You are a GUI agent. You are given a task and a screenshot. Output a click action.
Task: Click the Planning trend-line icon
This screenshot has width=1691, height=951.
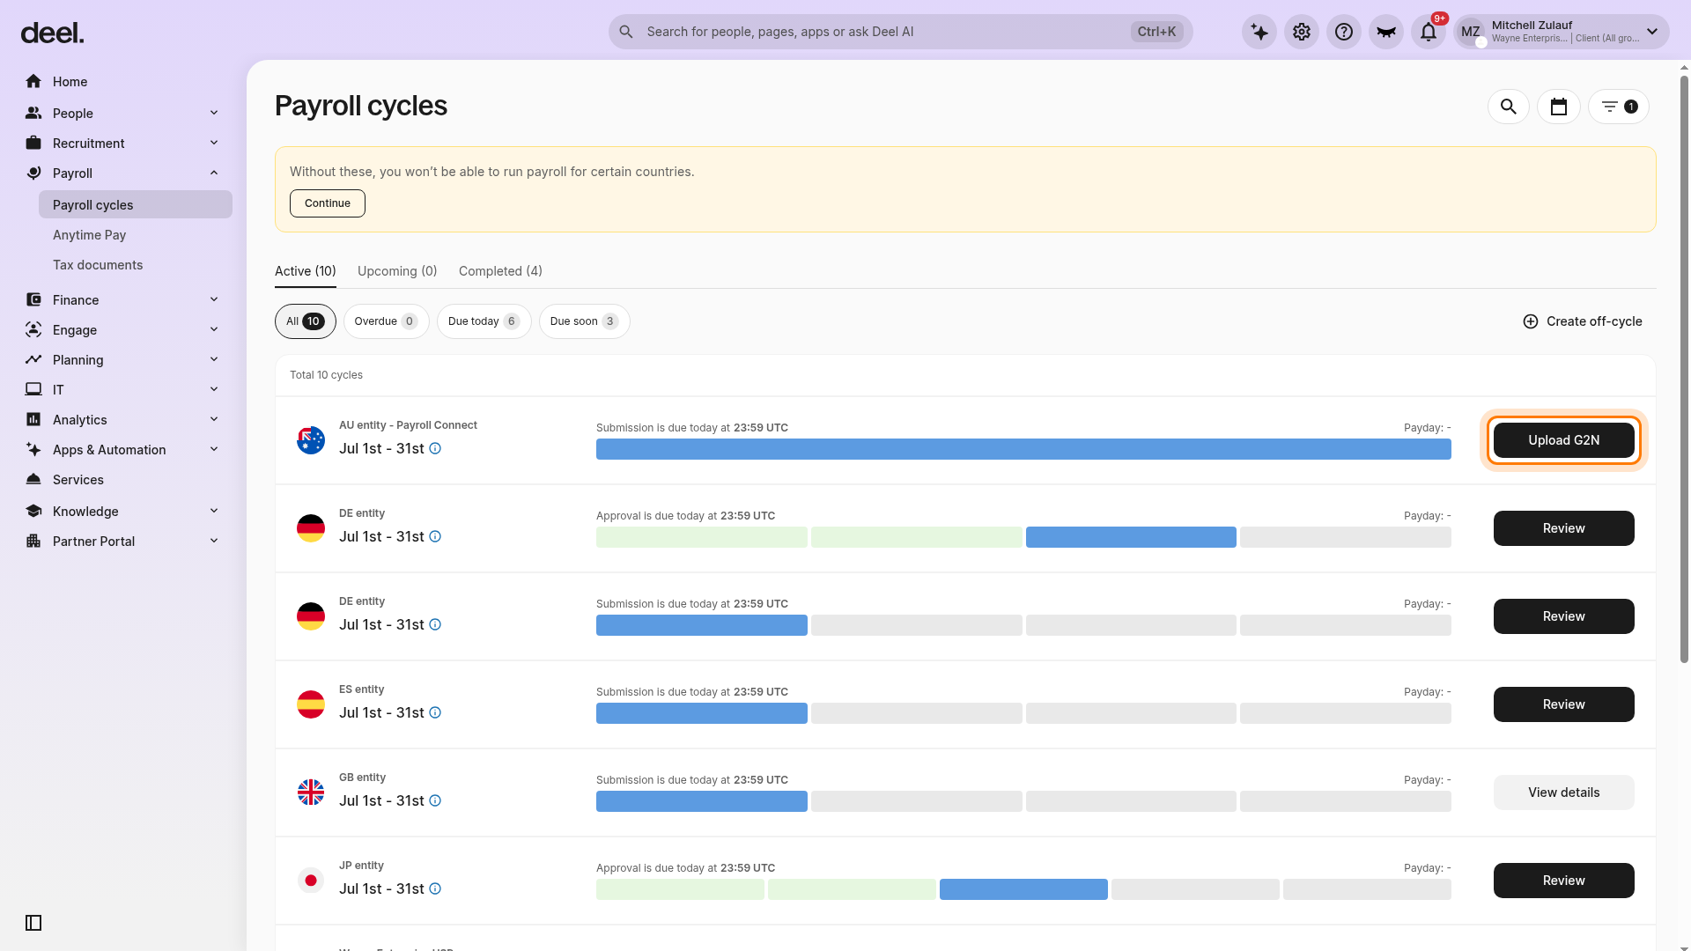[33, 360]
